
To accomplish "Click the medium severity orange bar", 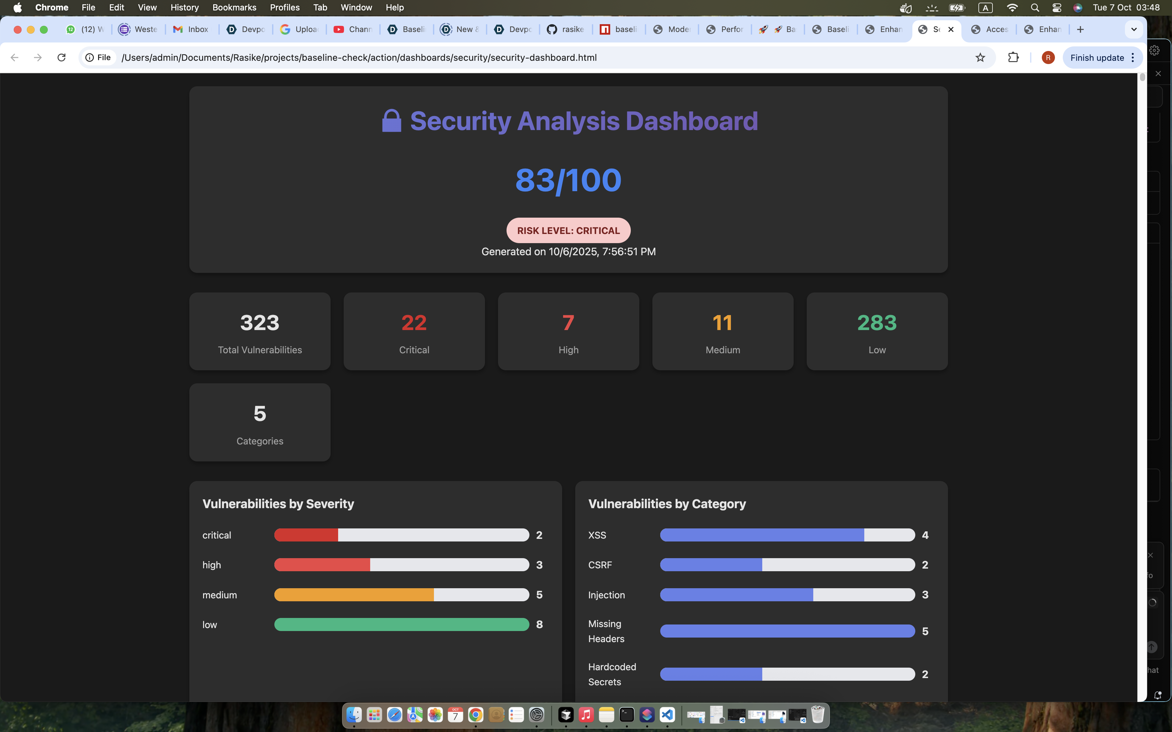I will click(x=354, y=594).
